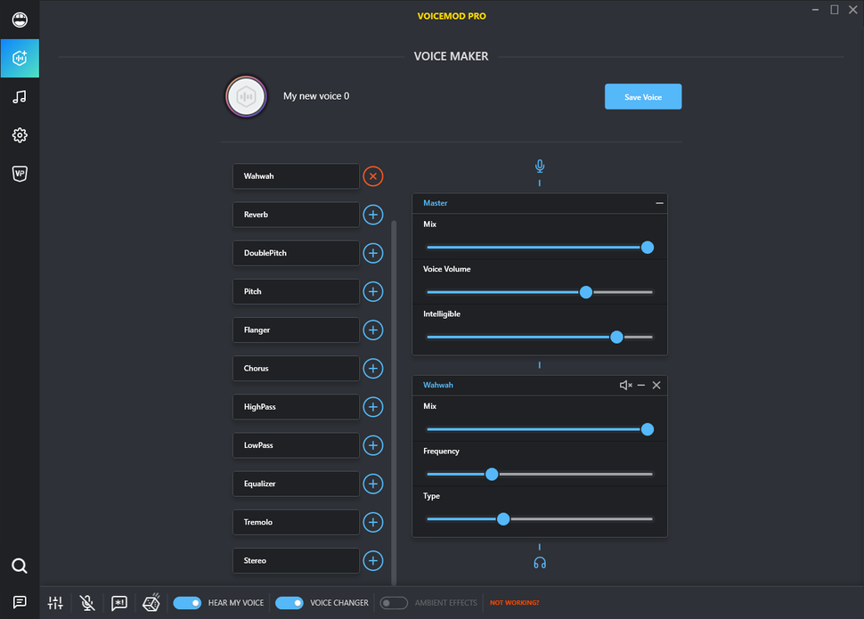864x619 pixels.
Task: Enable the Ambient Effects toggle
Action: click(393, 603)
